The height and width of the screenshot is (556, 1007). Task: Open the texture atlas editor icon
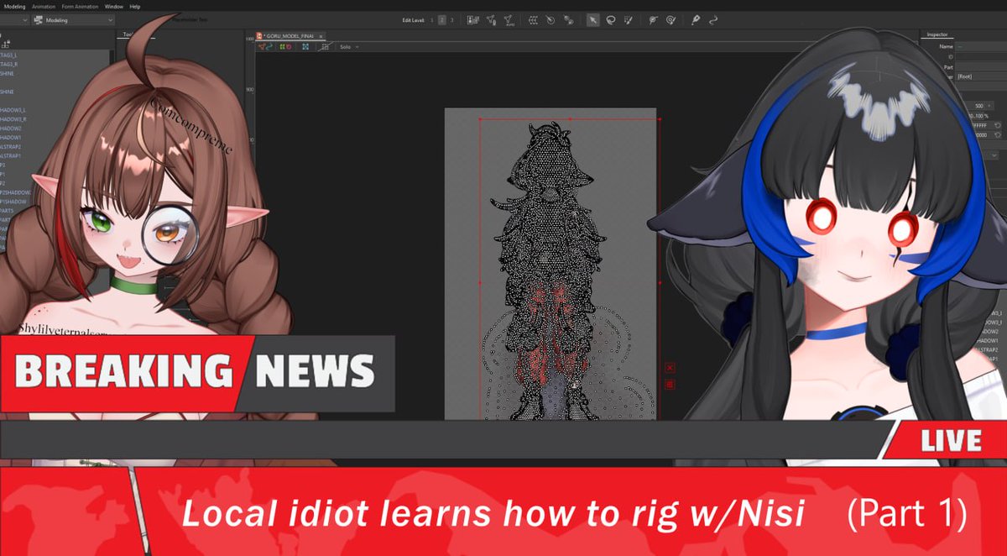(x=473, y=20)
